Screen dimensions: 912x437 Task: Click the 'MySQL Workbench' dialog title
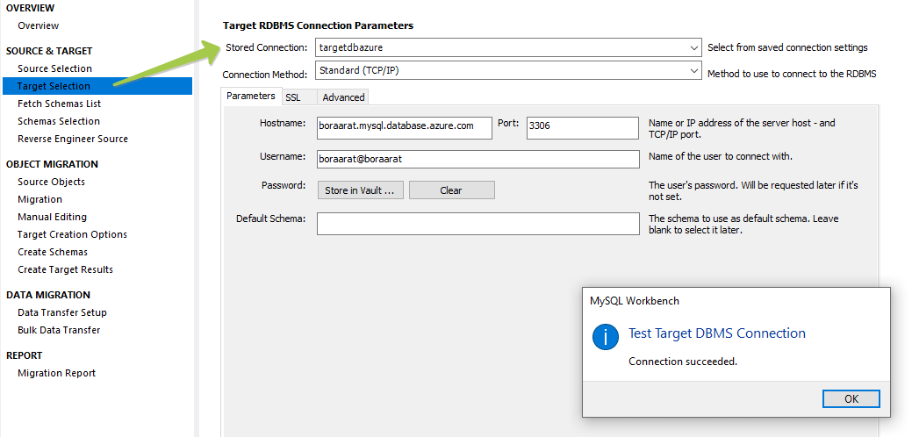[x=635, y=301]
